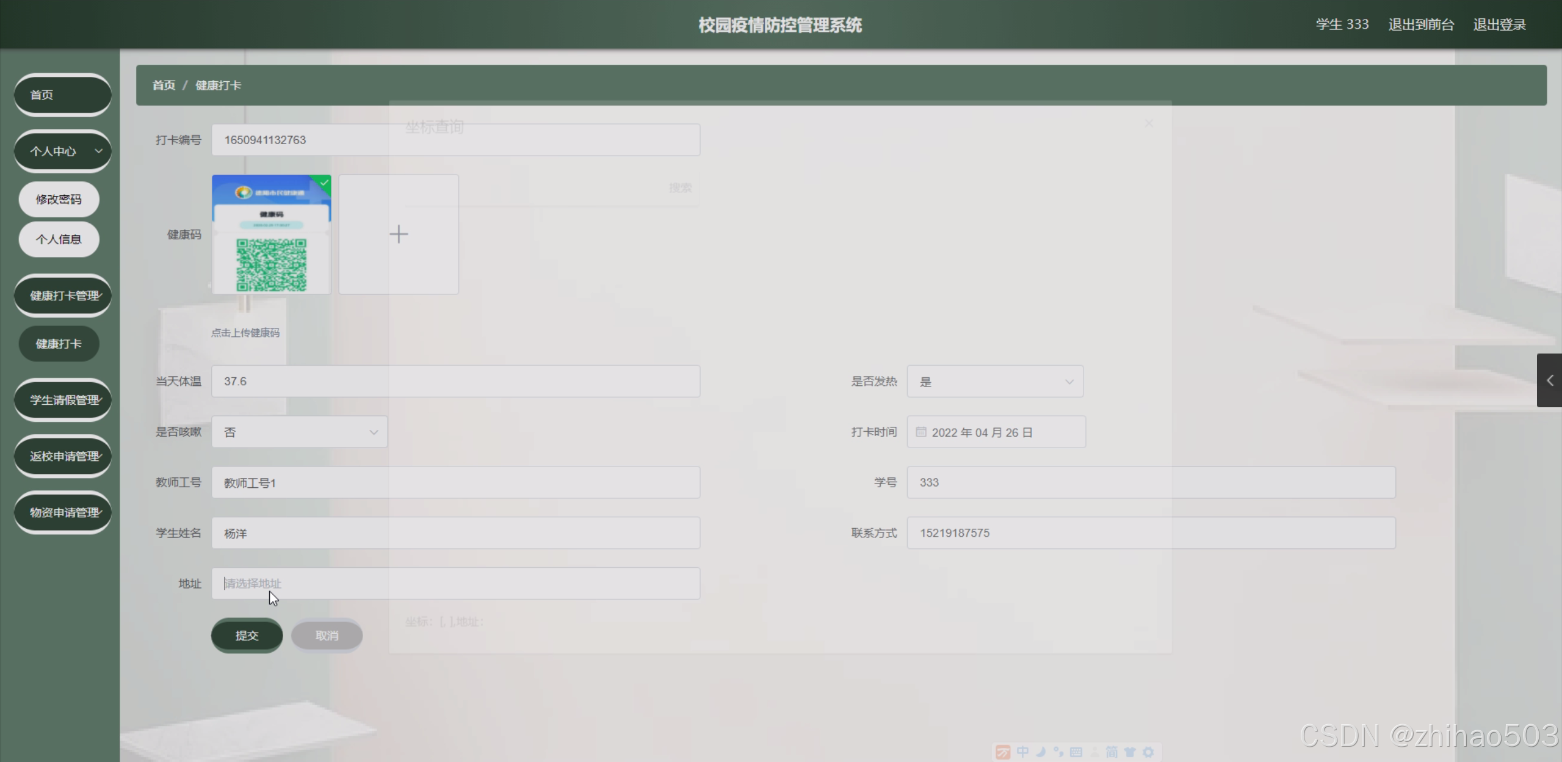Expand the 个人中心 sidebar menu
The image size is (1562, 762).
pyautogui.click(x=63, y=151)
